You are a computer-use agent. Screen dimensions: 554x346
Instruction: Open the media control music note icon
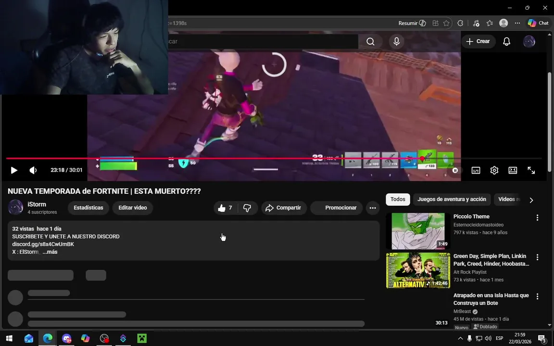point(476,23)
